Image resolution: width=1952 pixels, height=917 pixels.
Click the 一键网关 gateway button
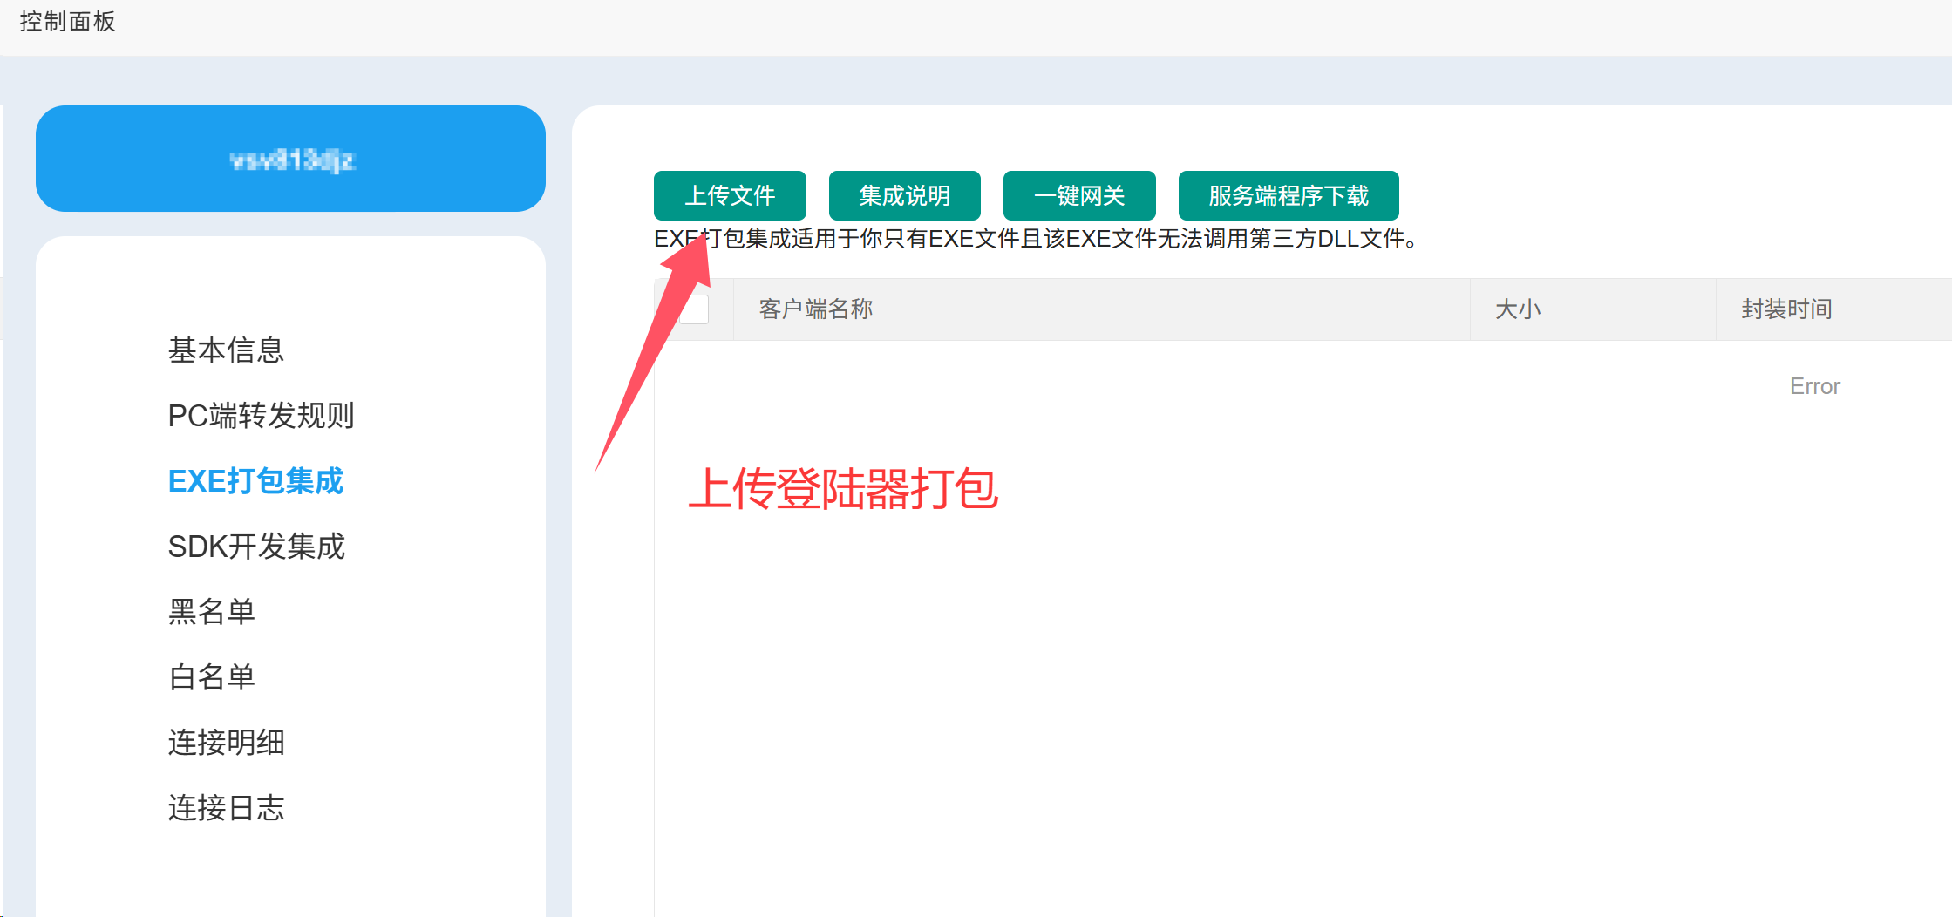coord(1079,195)
